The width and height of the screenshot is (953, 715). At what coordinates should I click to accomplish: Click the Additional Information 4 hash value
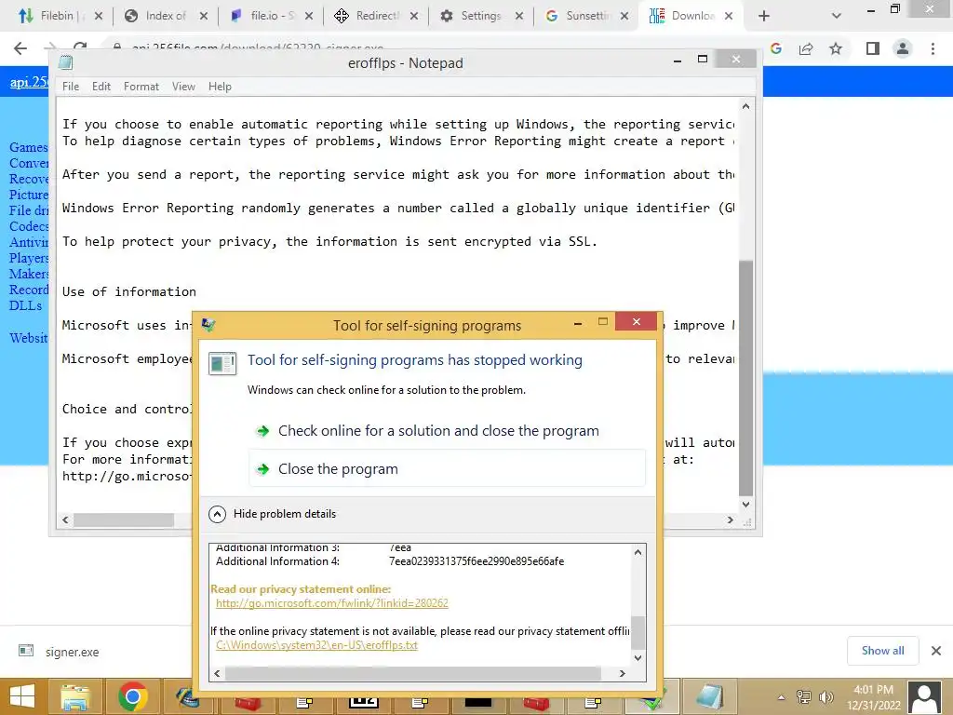(x=476, y=561)
